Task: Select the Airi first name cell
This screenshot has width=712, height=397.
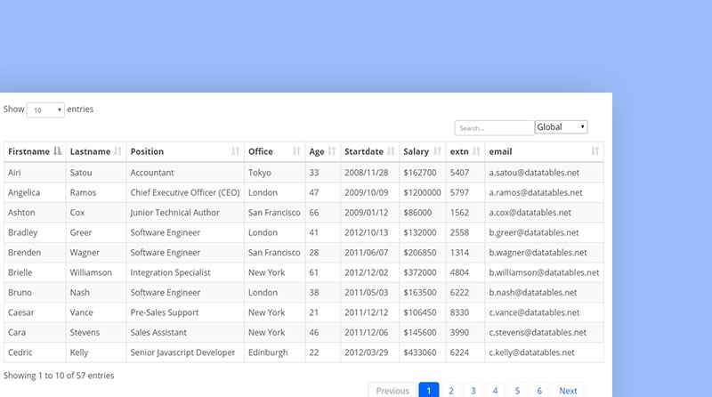Action: [x=35, y=173]
